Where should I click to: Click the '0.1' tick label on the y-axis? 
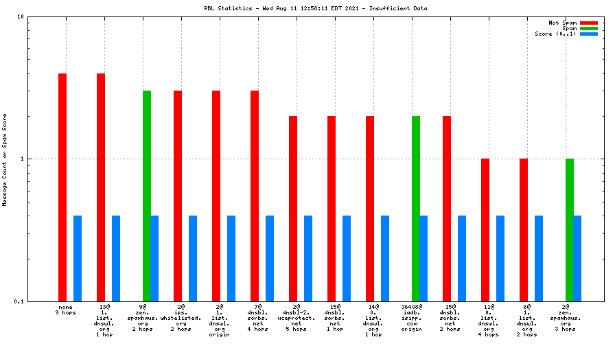point(19,301)
